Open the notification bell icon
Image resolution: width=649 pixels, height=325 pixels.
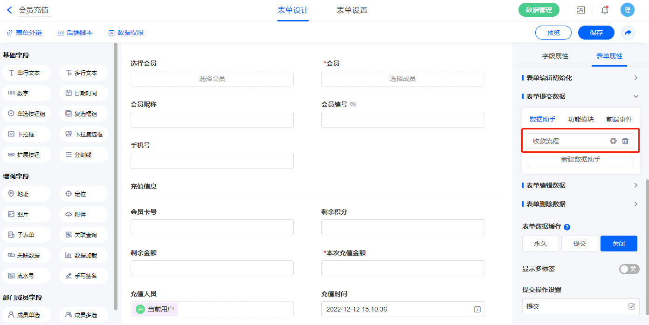(x=605, y=10)
